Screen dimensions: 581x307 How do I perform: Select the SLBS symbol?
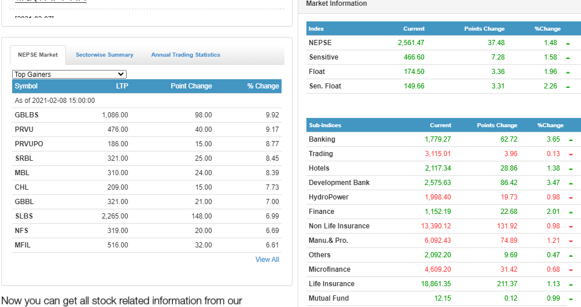pos(24,216)
